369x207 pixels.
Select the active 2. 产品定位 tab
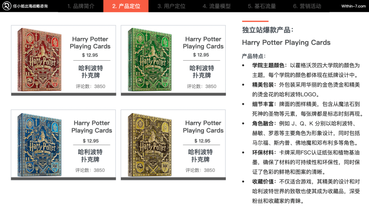[126, 6]
